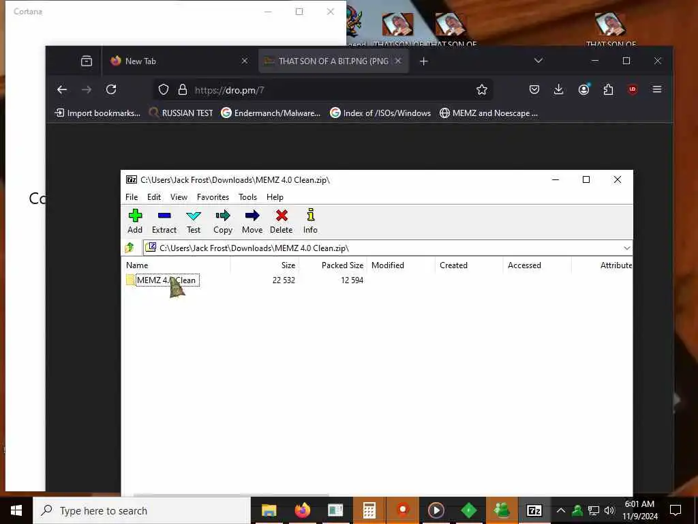The height and width of the screenshot is (524, 698).
Task: Open Index of /ISOs/Windows bookmark
Action: 380,113
